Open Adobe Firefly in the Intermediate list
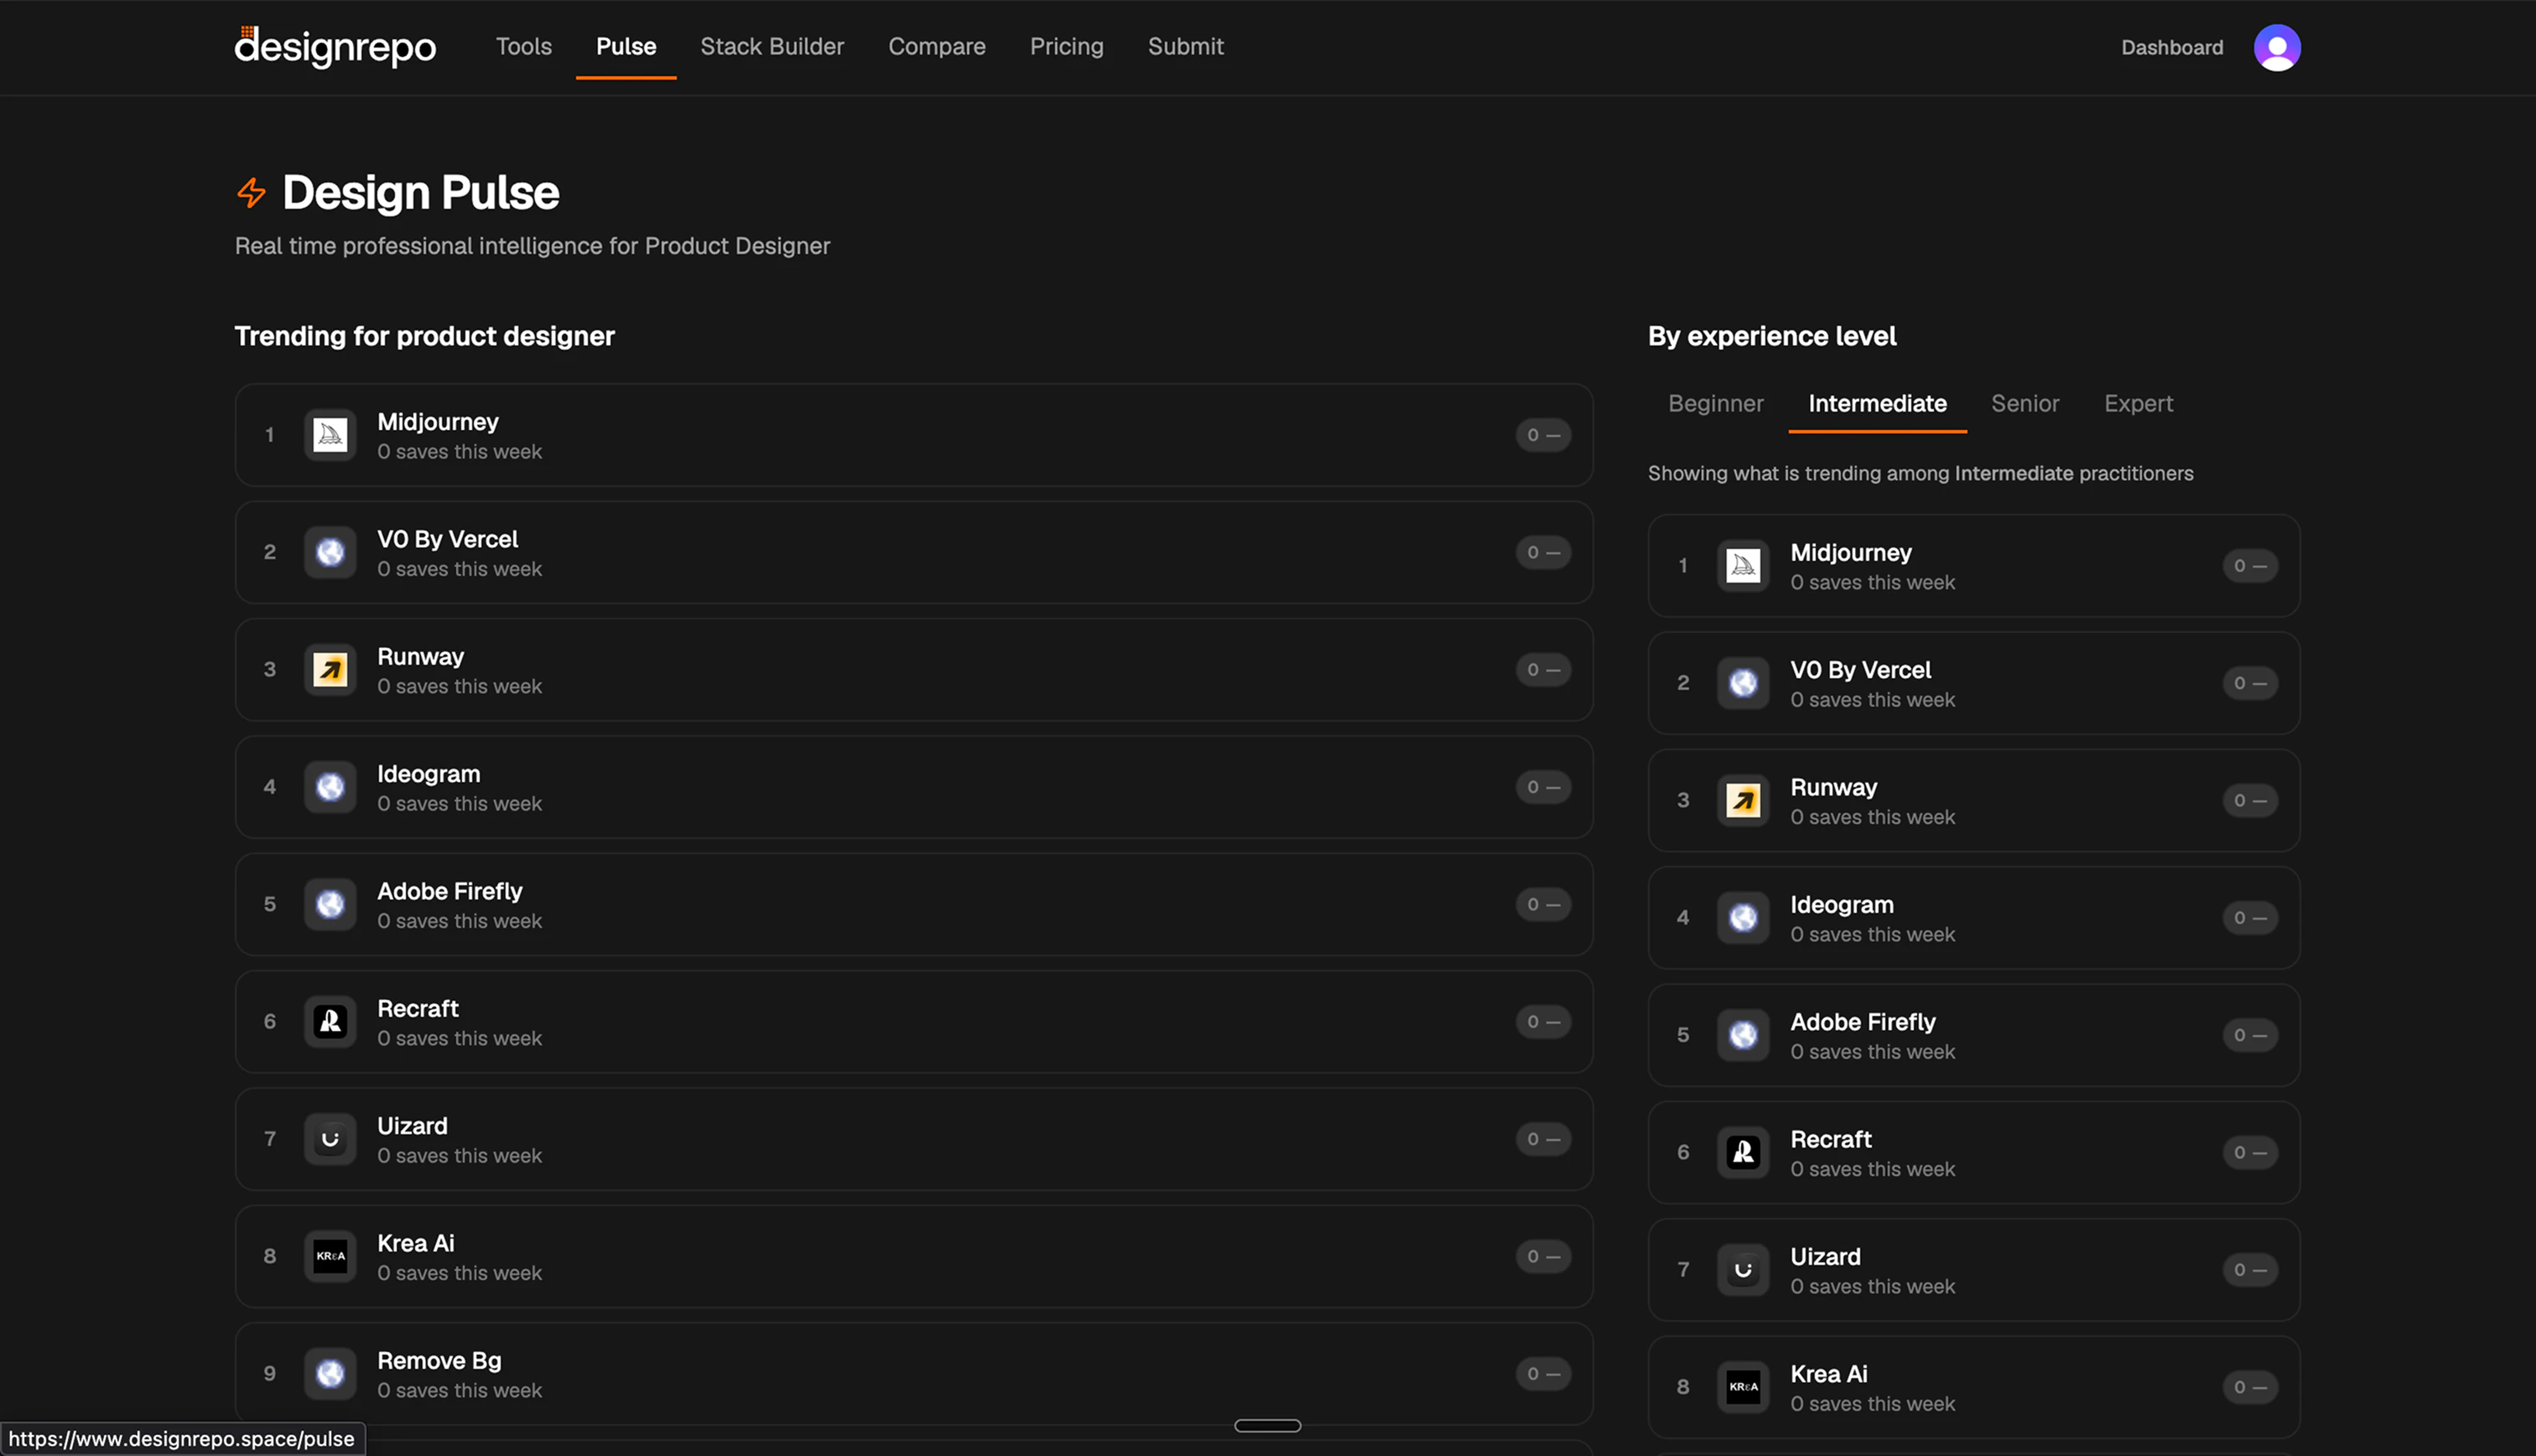This screenshot has width=2536, height=1456. pos(1974,1035)
